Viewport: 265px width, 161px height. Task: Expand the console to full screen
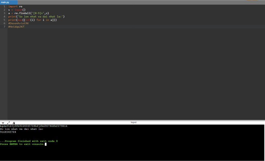tap(8, 123)
